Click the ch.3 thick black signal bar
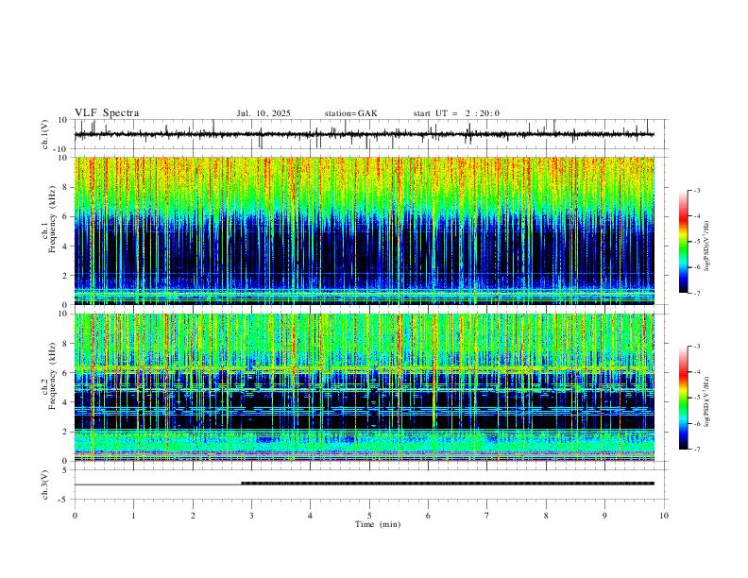The image size is (748, 578). (448, 484)
